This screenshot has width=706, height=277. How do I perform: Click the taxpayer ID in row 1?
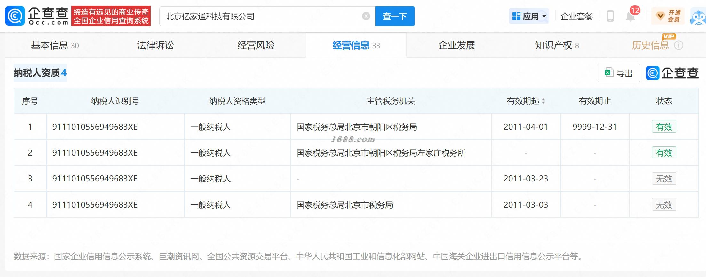point(95,127)
